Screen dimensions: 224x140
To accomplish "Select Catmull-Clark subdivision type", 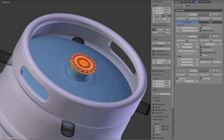I will pyautogui.click(x=187, y=22).
